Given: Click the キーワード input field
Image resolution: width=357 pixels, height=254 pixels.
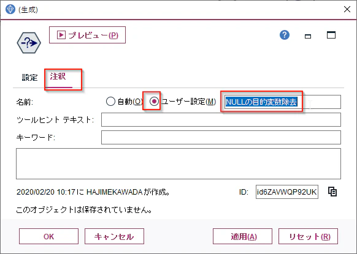Looking at the screenshot, I should tap(221, 137).
